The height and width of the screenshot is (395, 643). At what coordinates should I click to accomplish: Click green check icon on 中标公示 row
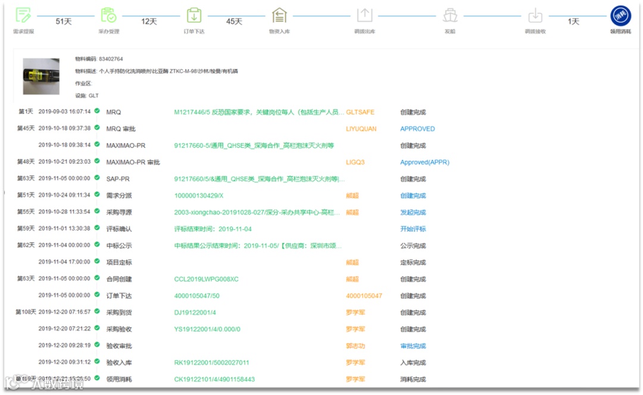point(97,244)
